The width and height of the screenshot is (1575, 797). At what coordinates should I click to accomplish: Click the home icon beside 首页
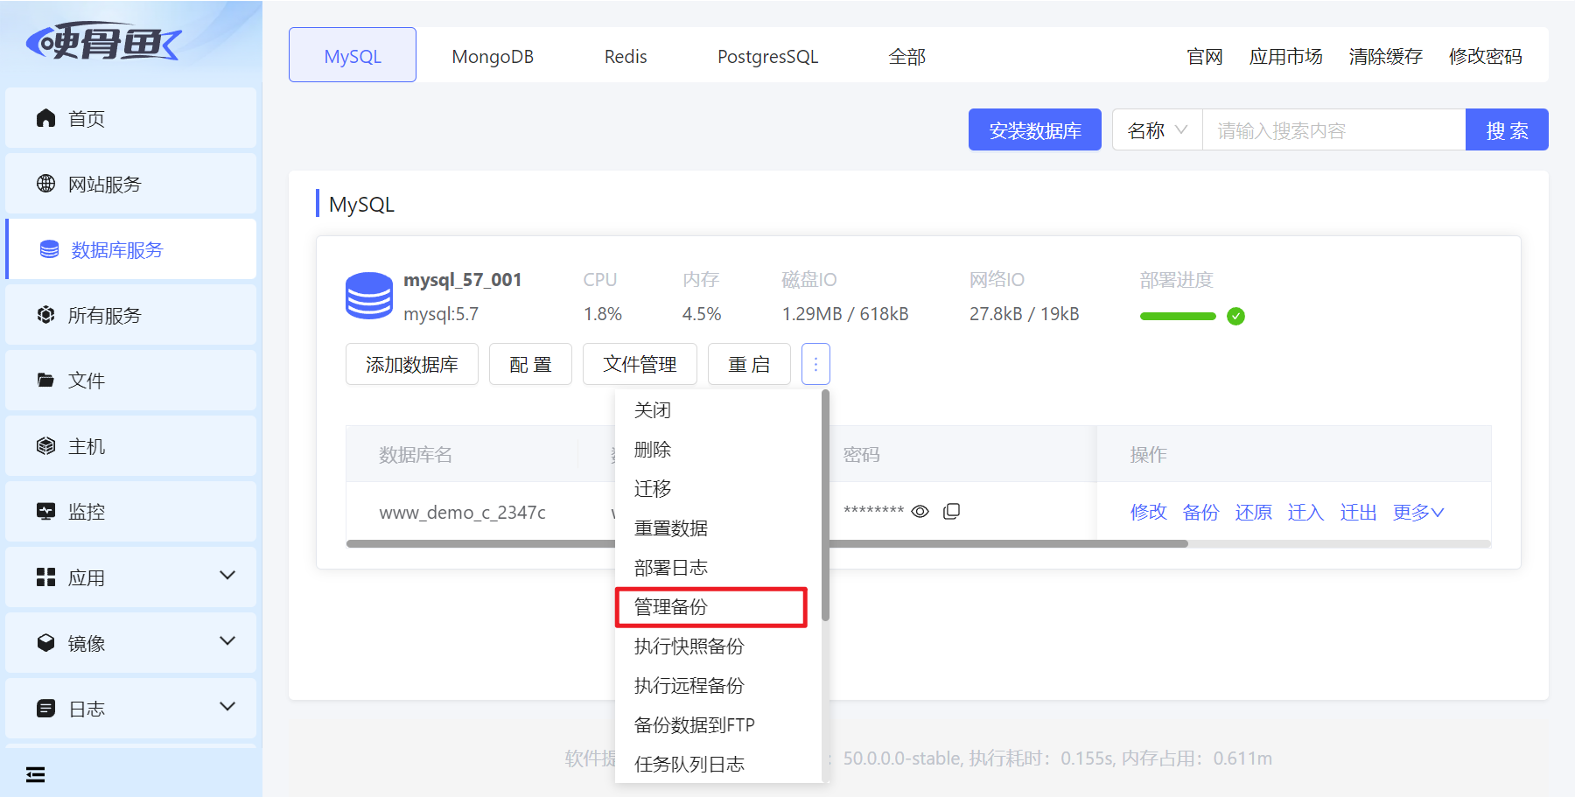[45, 118]
